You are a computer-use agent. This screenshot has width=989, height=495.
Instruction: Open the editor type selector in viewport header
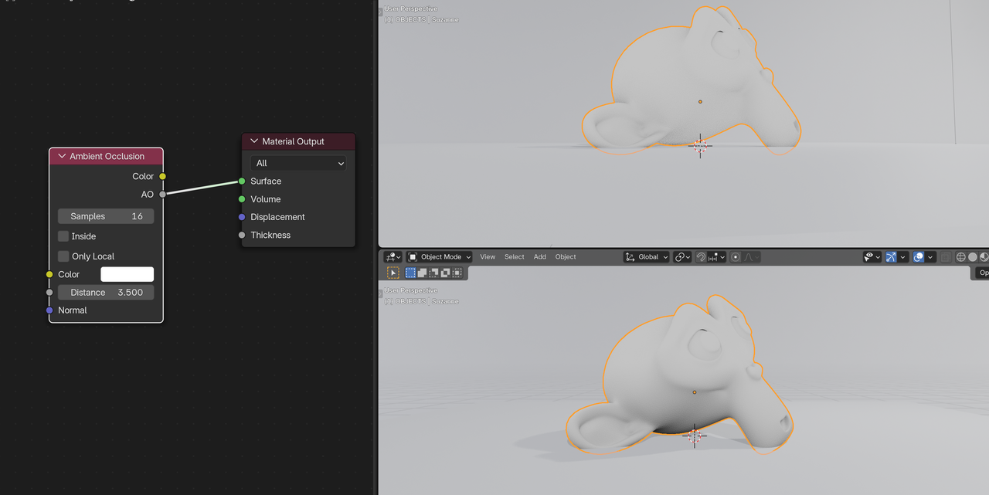click(x=393, y=257)
